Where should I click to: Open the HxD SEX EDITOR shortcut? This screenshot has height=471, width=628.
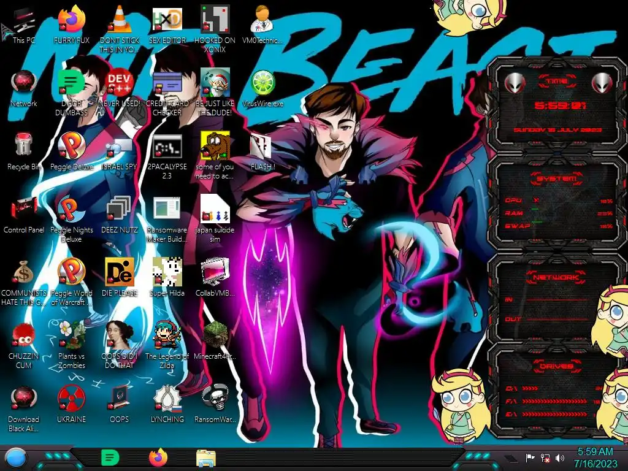coord(167,26)
